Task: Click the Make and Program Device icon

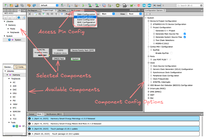Action: tap(90, 5)
